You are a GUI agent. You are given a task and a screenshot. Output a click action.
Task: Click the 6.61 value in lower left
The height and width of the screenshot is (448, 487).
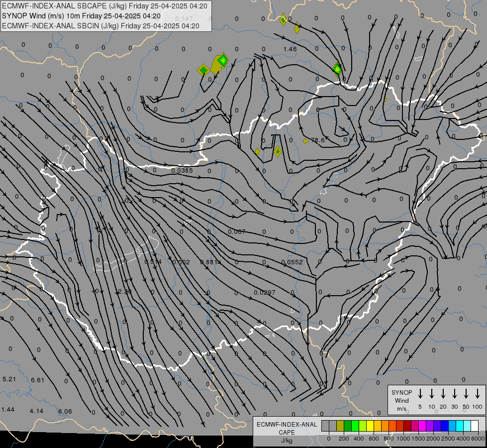tap(38, 380)
